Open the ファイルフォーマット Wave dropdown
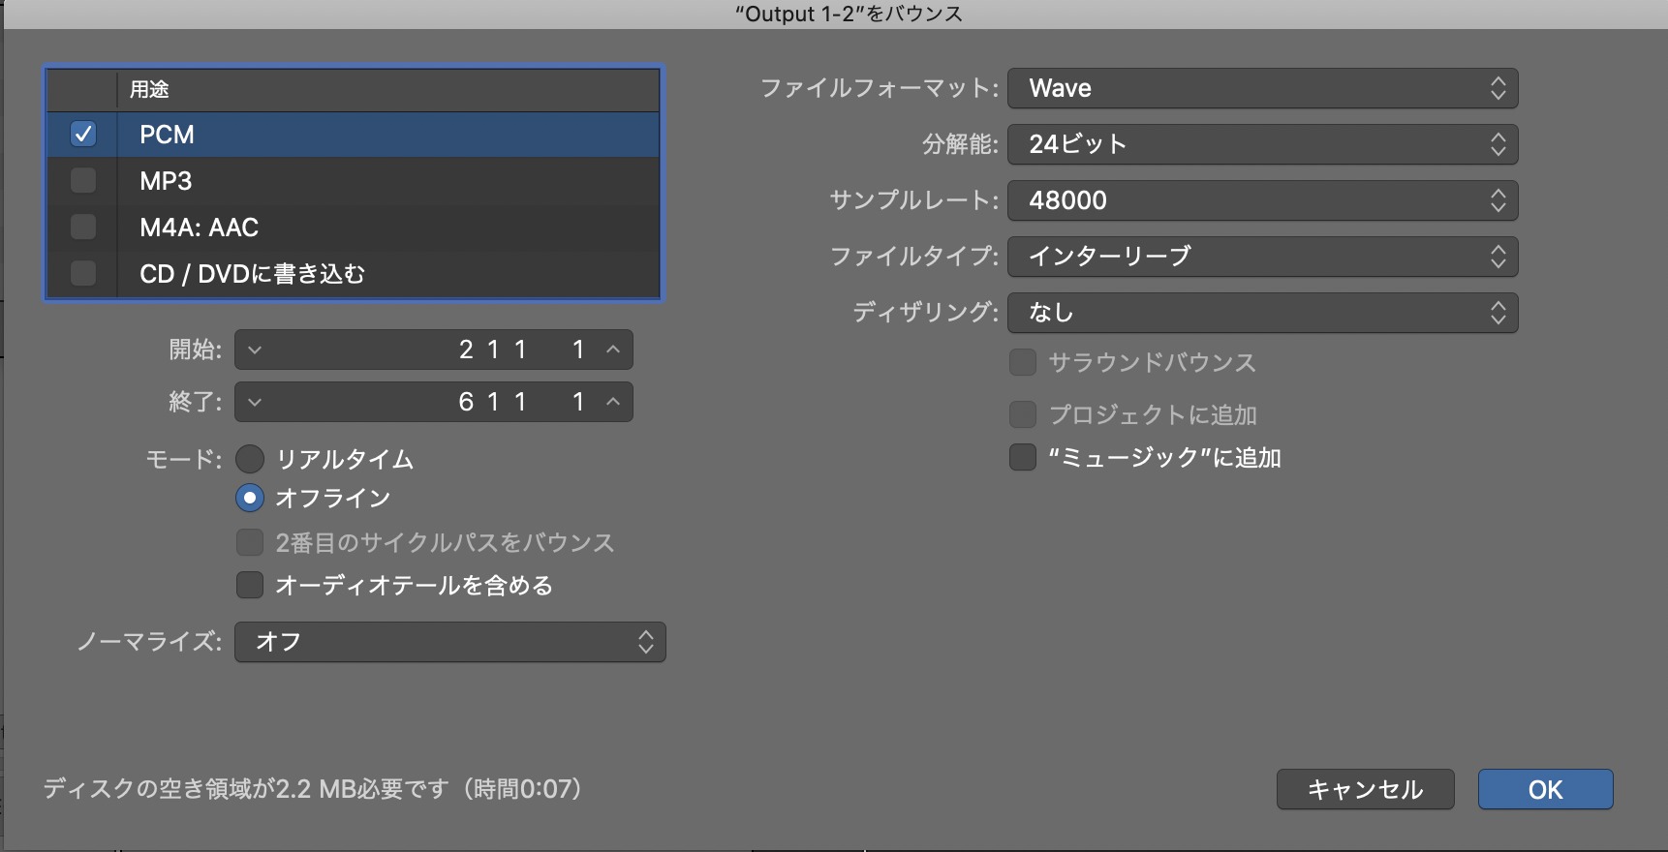1668x852 pixels. [1262, 88]
